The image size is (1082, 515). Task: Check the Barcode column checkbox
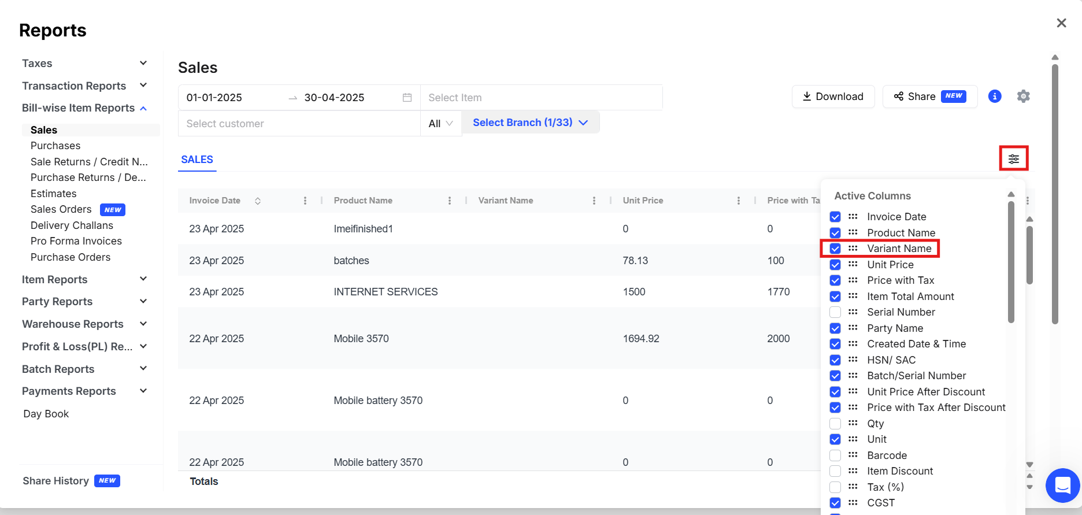tap(835, 455)
